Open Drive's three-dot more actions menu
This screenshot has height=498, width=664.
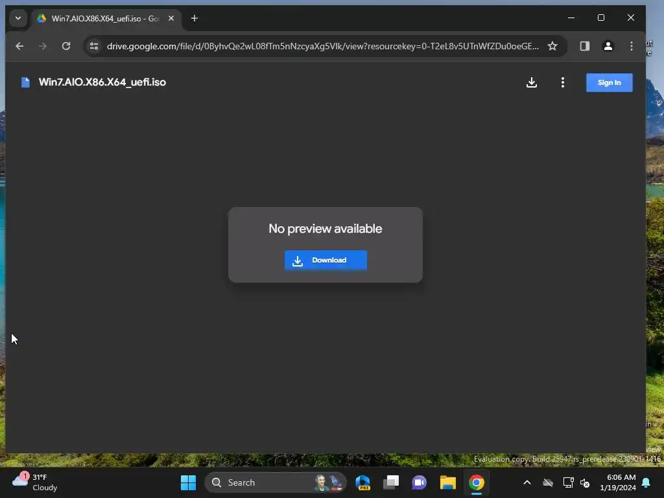coord(562,82)
